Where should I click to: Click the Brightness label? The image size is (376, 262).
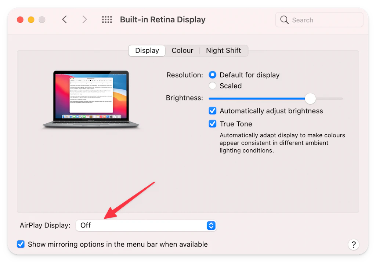[x=184, y=98]
